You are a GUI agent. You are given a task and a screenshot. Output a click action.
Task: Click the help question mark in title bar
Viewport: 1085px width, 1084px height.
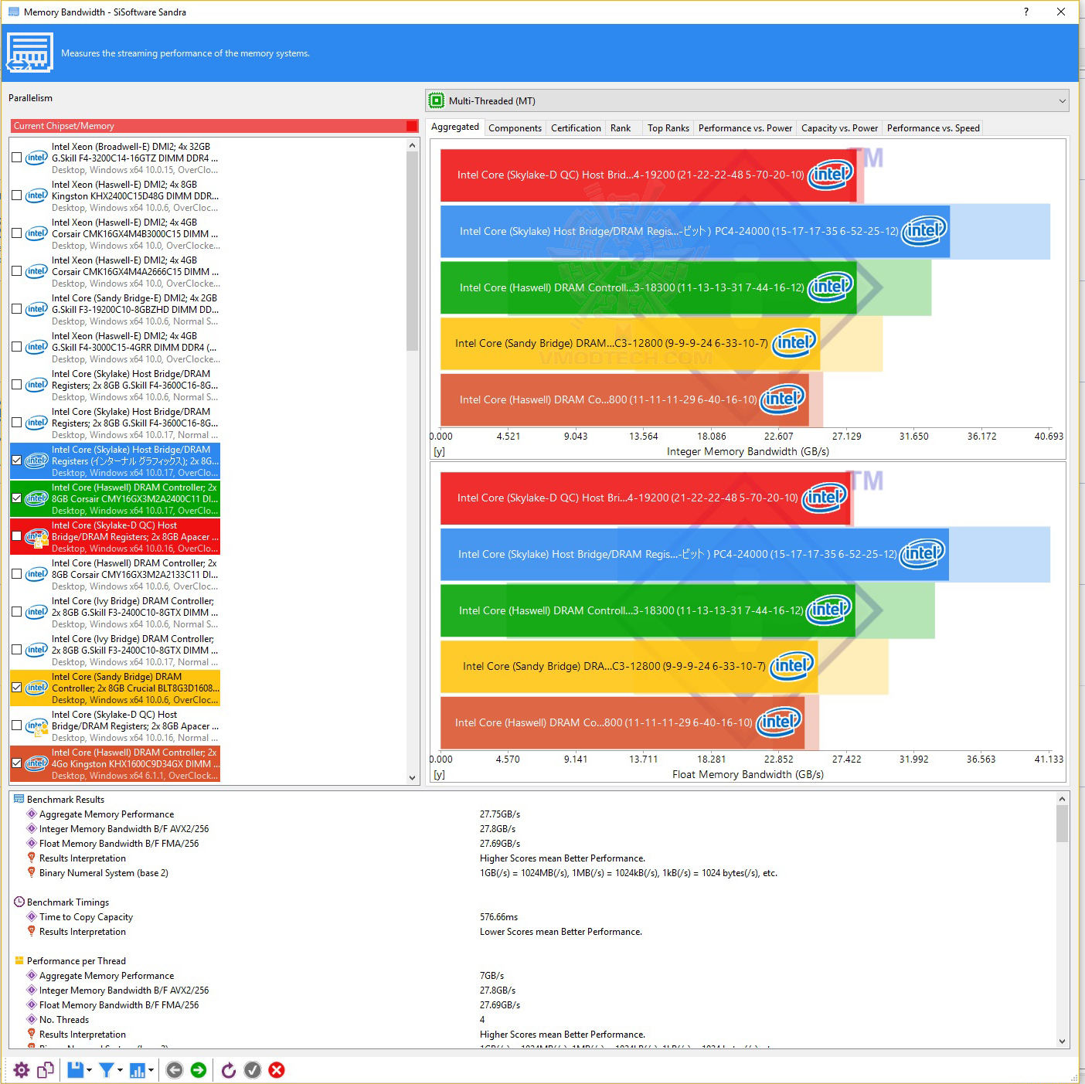[x=1026, y=12]
